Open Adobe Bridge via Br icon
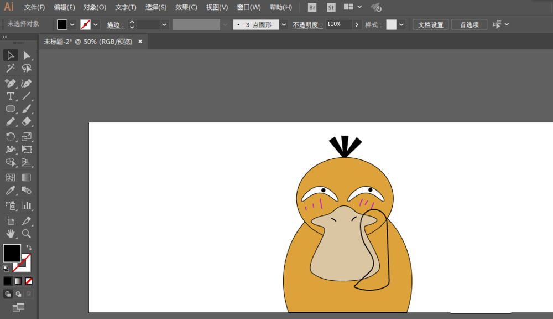The image size is (553, 319). 312,7
